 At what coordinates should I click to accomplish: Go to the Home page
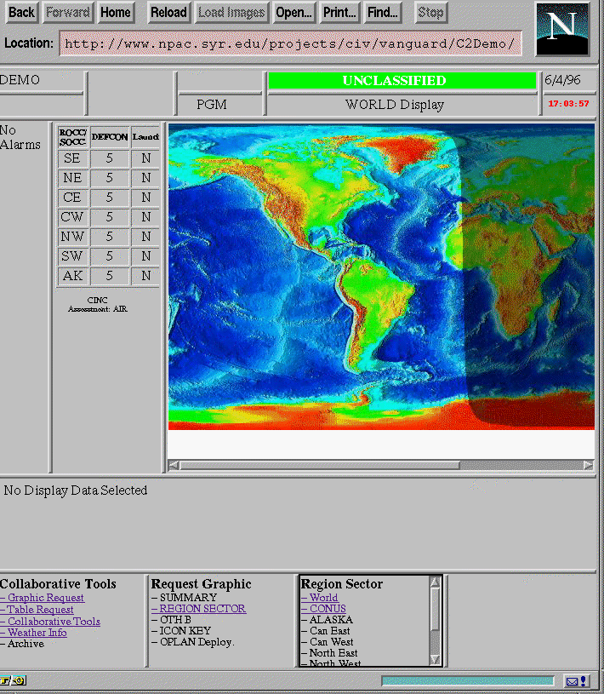pyautogui.click(x=115, y=13)
